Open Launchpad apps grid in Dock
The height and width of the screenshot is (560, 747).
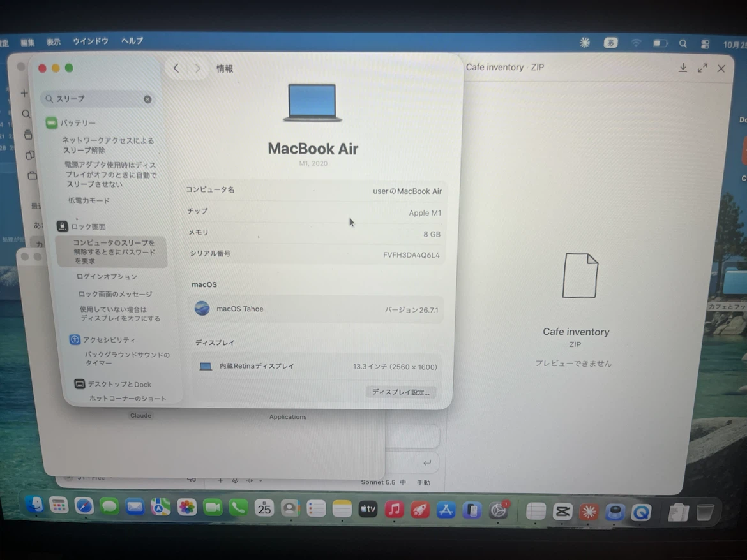pyautogui.click(x=59, y=506)
